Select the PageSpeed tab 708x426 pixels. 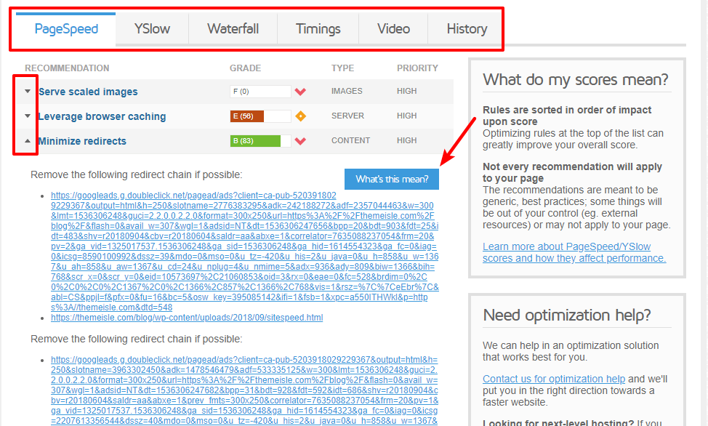66,29
